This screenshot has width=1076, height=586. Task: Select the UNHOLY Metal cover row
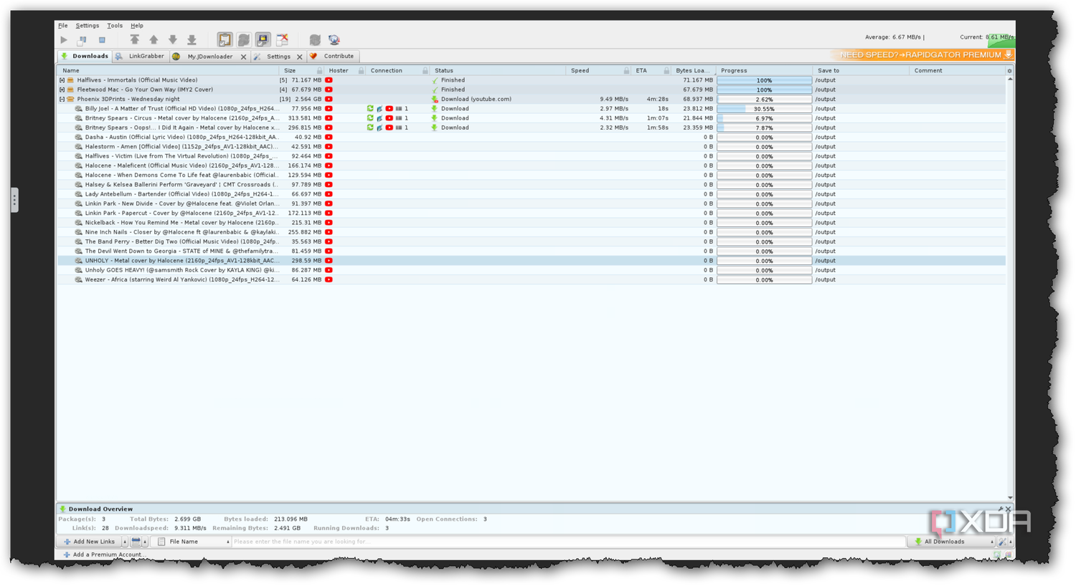(x=531, y=261)
